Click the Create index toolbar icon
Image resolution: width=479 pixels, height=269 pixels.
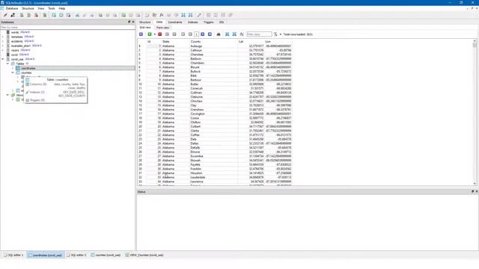(77, 15)
